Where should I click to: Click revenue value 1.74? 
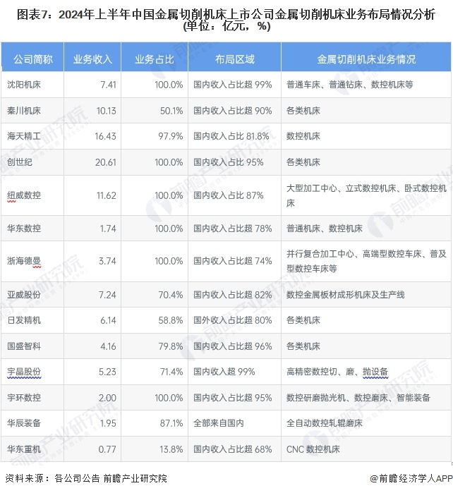pos(108,229)
